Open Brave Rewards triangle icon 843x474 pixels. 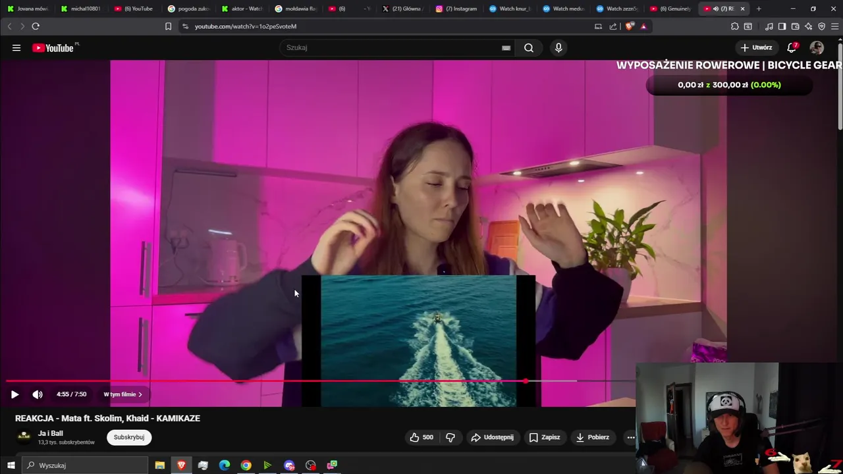coord(643,26)
